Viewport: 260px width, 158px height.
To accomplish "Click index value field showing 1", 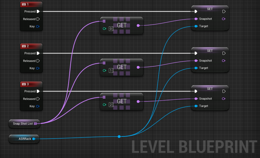I will tap(111, 71).
